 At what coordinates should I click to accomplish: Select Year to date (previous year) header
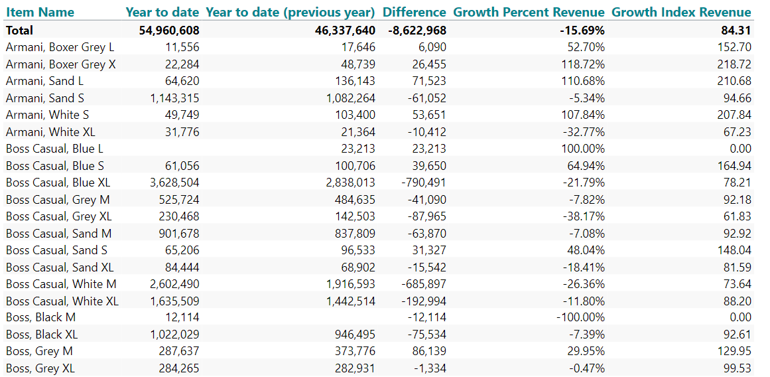point(290,12)
